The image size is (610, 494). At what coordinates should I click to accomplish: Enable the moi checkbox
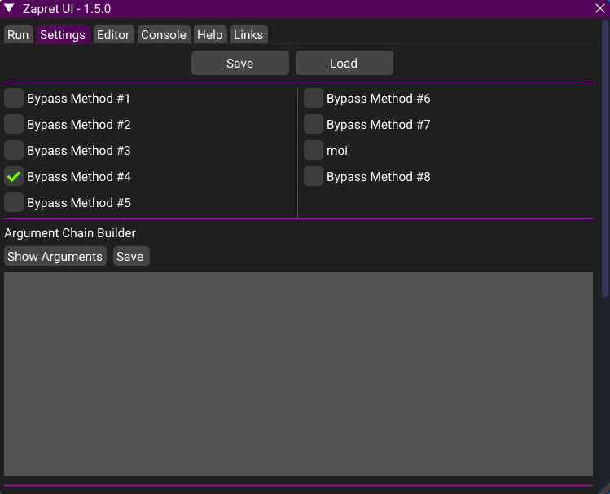(x=314, y=150)
